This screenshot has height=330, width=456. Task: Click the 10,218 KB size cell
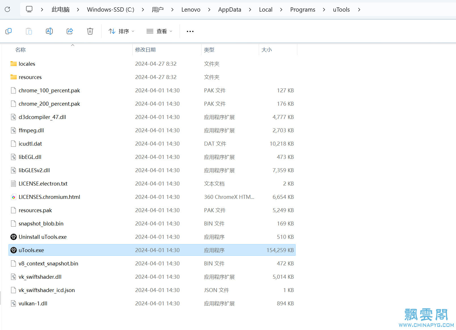coord(282,144)
